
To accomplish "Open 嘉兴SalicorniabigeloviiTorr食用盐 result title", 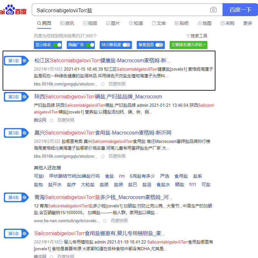I will click(103, 133).
